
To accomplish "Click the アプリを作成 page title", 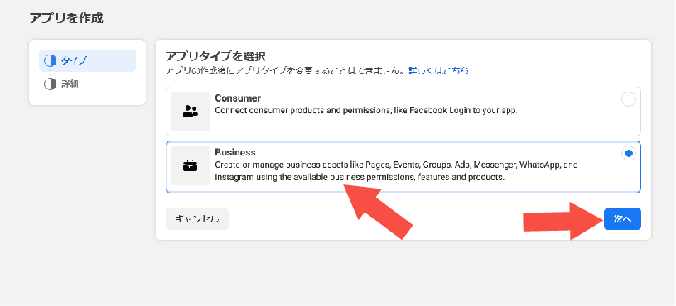I will (x=66, y=18).
